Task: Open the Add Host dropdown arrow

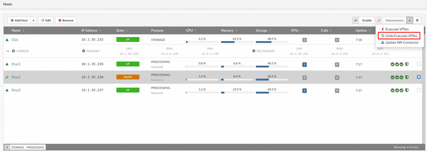Action: [33, 20]
